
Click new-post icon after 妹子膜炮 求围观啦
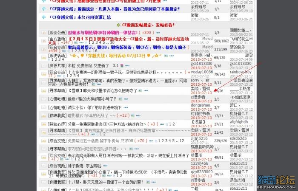point(105,166)
